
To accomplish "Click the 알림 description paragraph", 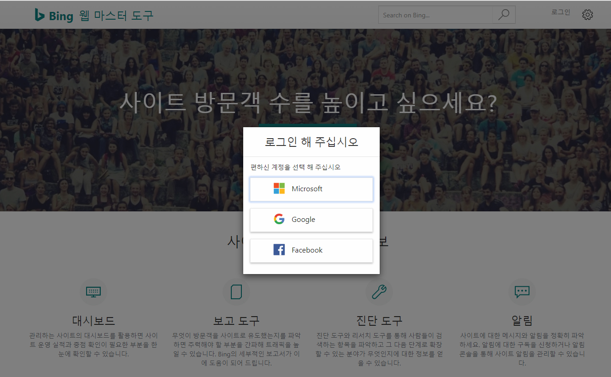I will point(522,349).
